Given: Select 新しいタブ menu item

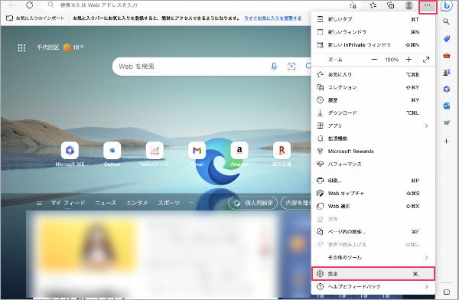Looking at the screenshot, I should click(x=373, y=19).
